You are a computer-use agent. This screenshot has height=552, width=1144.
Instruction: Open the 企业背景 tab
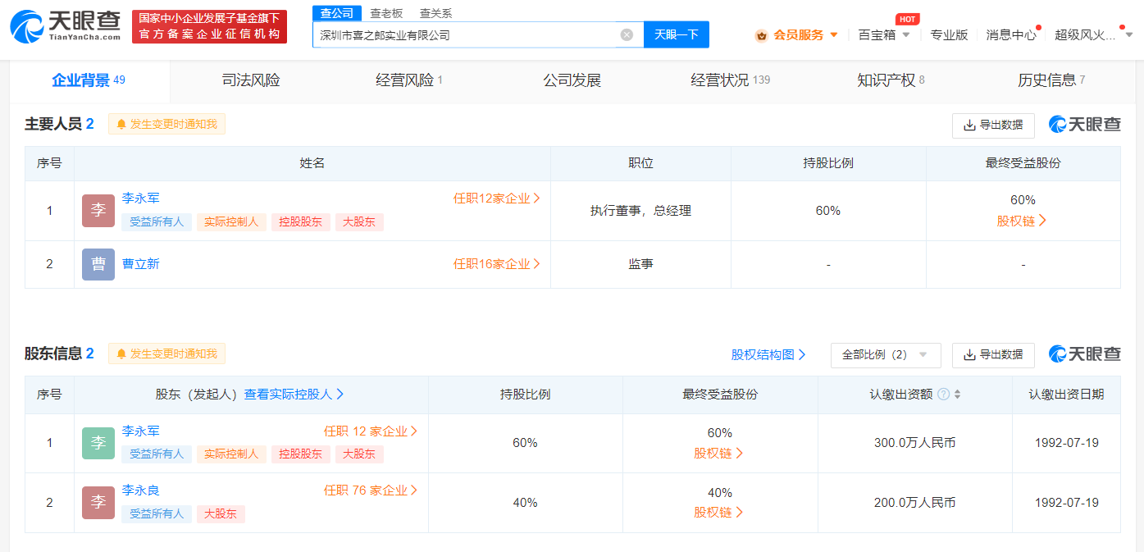click(89, 80)
